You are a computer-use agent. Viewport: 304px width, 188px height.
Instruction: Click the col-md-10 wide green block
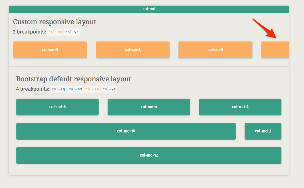(x=126, y=131)
